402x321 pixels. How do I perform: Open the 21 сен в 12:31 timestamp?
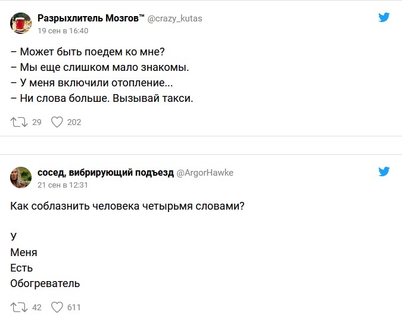tap(63, 185)
